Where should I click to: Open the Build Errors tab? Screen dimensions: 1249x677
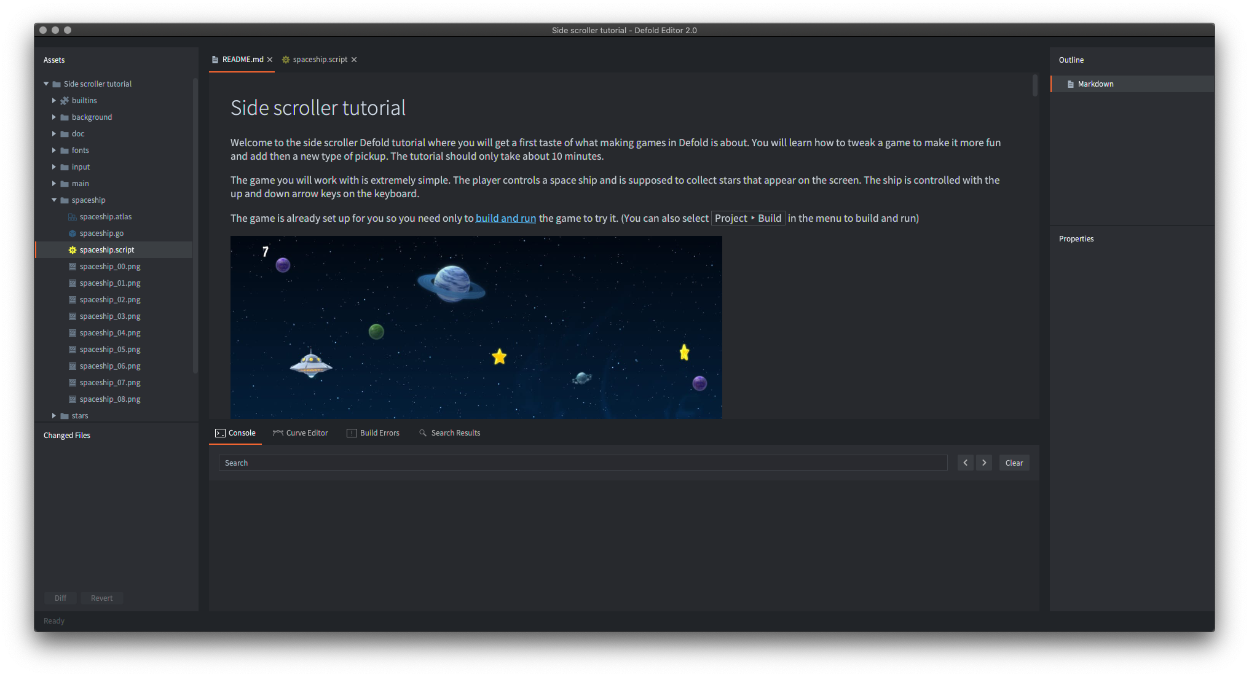[x=373, y=433]
